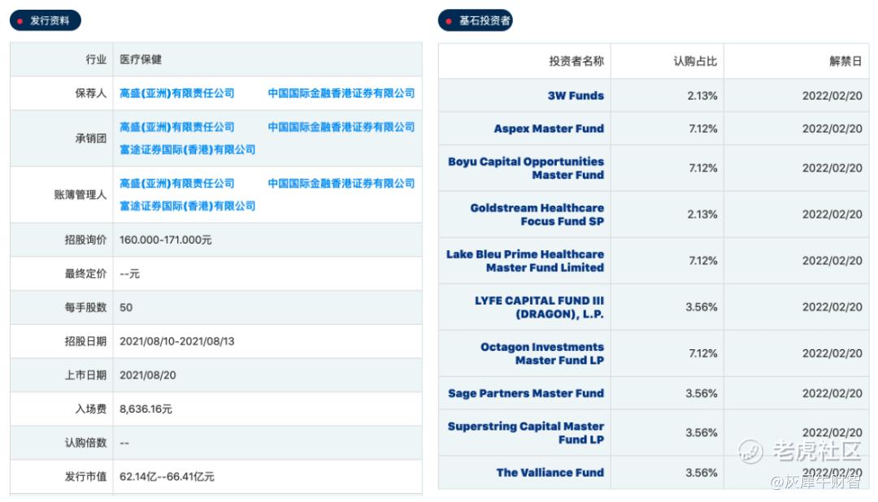Open 高盛(亚洲)有限责任公司 link in 承销团 row
878x502 pixels.
(177, 127)
